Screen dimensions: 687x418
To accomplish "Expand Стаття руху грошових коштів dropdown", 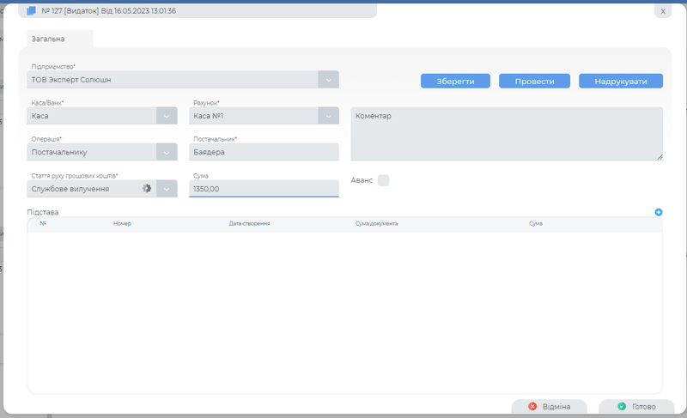I will pos(167,188).
